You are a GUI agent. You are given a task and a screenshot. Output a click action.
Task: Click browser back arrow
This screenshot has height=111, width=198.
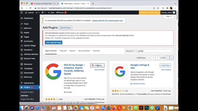click(22, 8)
